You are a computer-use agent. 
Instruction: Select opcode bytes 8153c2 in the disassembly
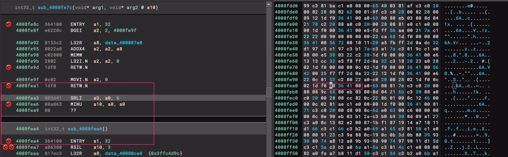point(53,42)
